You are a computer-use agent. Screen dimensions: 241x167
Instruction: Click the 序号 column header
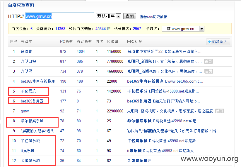pyautogui.click(x=14, y=41)
